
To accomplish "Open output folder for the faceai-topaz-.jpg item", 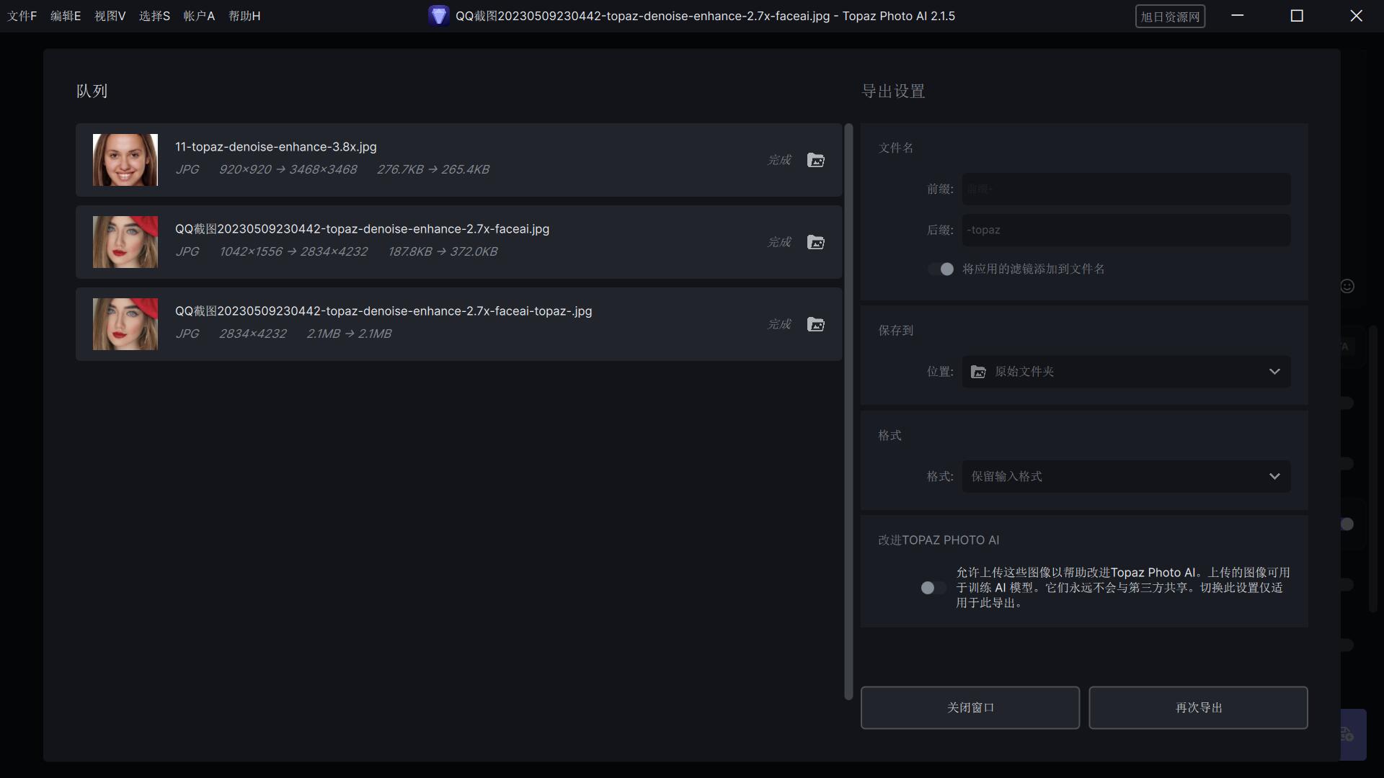I will (815, 324).
